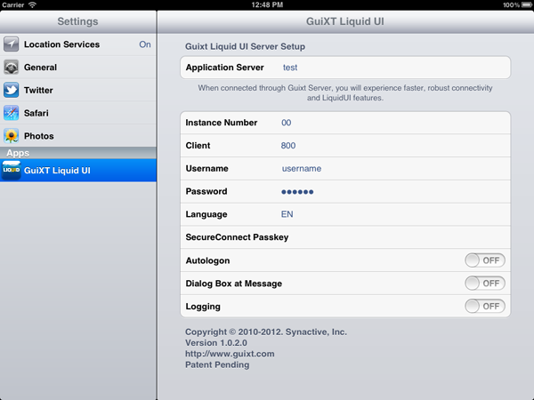Screen dimensions: 534x400
Task: Click the Photos sunflower icon
Action: (x=12, y=136)
